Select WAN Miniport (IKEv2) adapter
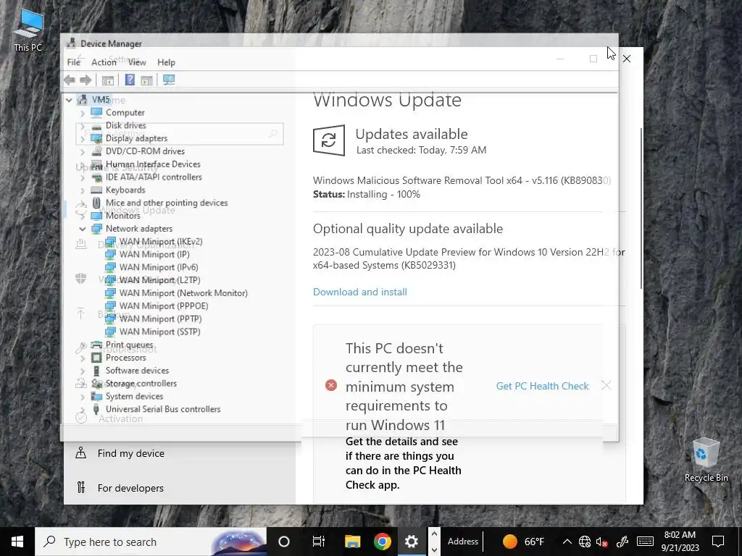The image size is (742, 556). 160,242
